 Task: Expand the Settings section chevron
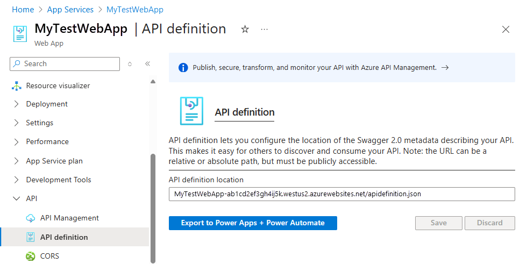tap(16, 123)
